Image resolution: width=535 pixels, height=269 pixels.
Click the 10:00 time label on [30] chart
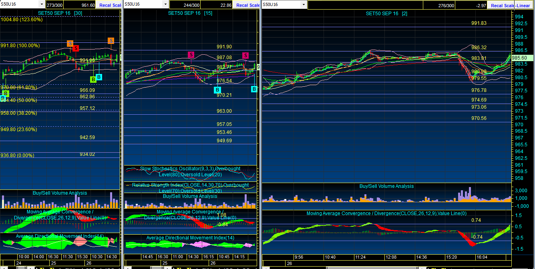click(24, 257)
